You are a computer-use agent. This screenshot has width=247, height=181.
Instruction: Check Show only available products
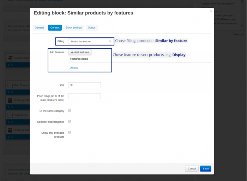tap(69, 132)
